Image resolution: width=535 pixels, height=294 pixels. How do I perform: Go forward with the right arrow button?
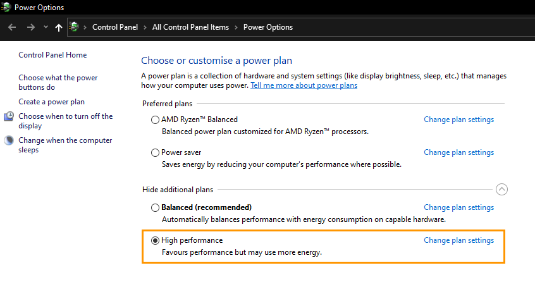(x=31, y=27)
